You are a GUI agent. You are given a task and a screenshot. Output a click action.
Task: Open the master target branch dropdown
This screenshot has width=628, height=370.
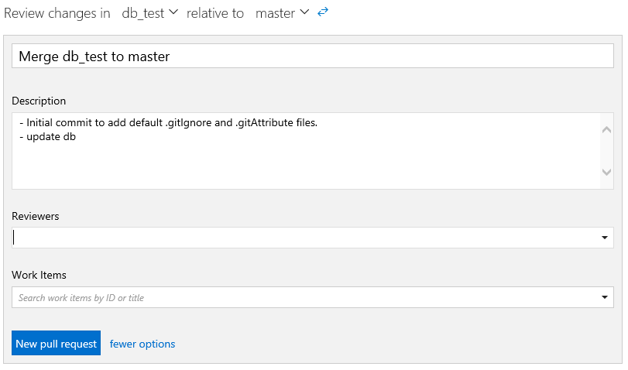pyautogui.click(x=283, y=13)
